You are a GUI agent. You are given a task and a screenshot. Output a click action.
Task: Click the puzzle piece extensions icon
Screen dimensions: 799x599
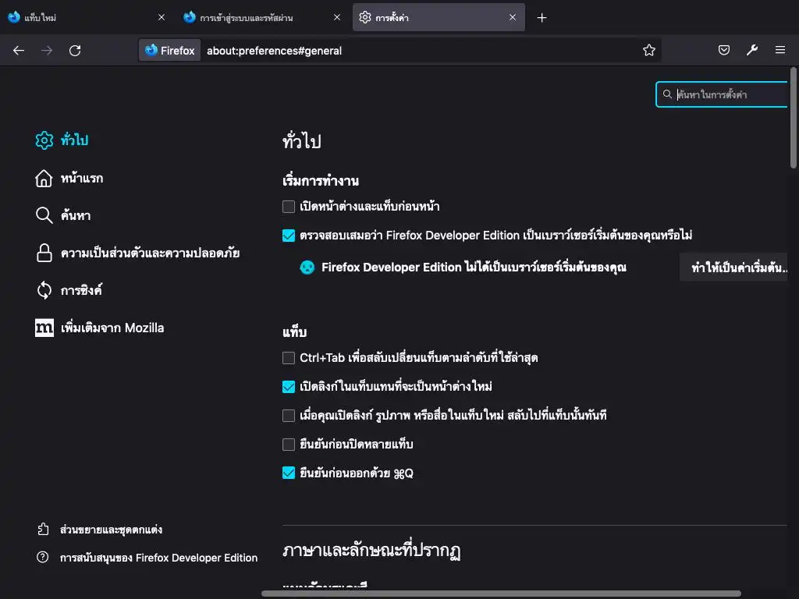(44, 530)
